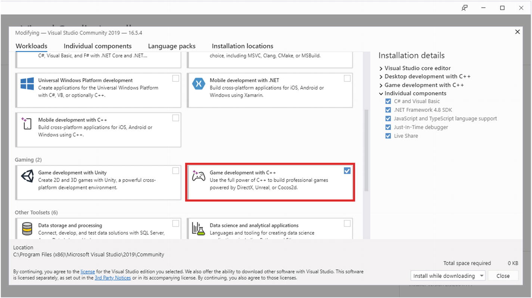This screenshot has height=298, width=532.
Task: Open the 3rd Party Notices link
Action: coord(113,278)
